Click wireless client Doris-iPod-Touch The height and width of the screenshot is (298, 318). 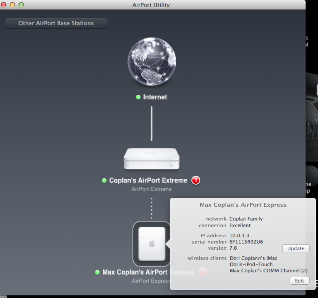pyautogui.click(x=251, y=264)
